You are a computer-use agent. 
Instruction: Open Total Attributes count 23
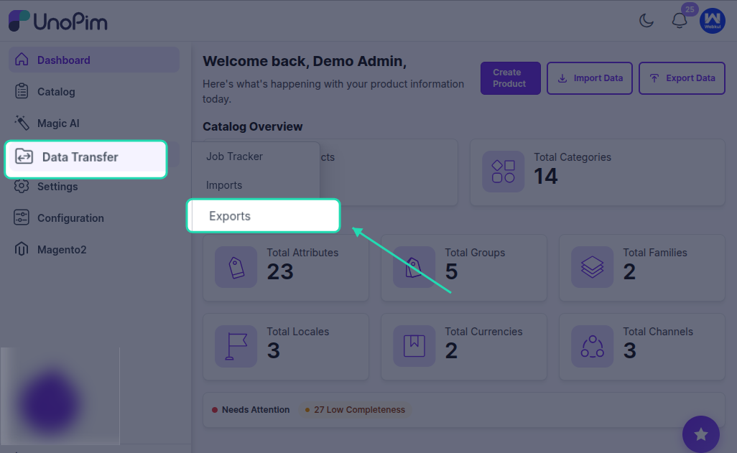[280, 271]
